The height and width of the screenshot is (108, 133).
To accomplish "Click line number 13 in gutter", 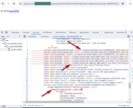I will coord(27,65).
